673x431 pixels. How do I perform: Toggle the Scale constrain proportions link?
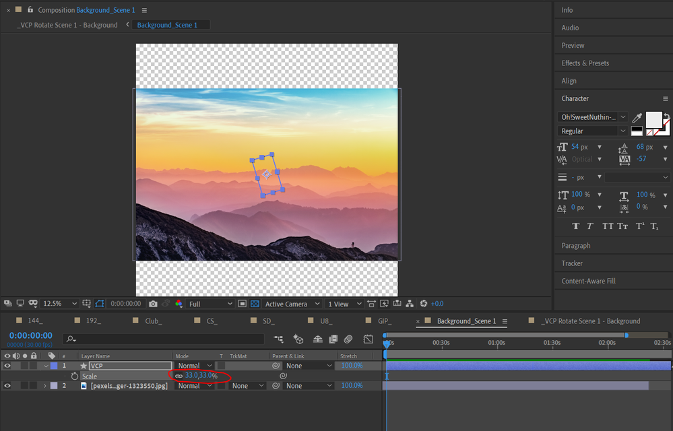(179, 376)
